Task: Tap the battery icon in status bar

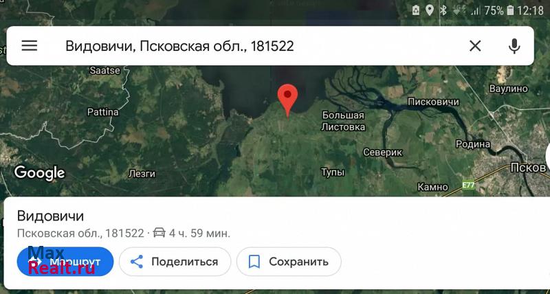Action: coord(511,10)
